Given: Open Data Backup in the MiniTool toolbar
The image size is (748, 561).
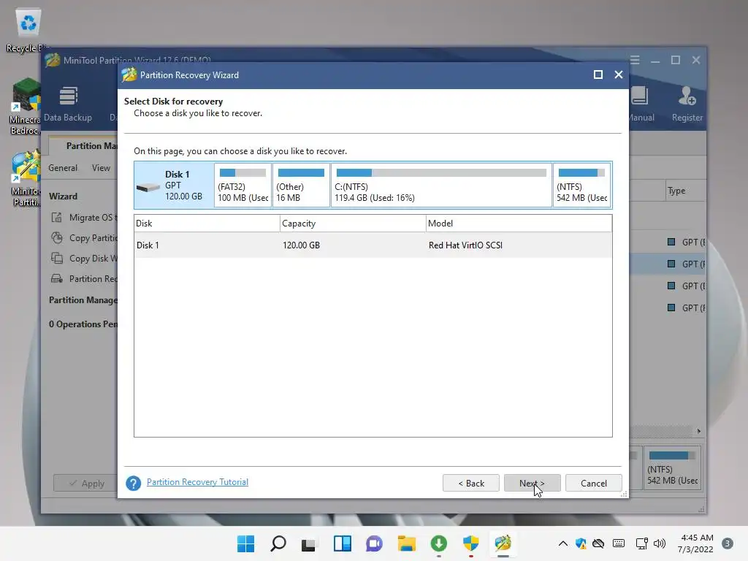Looking at the screenshot, I should click(x=68, y=104).
